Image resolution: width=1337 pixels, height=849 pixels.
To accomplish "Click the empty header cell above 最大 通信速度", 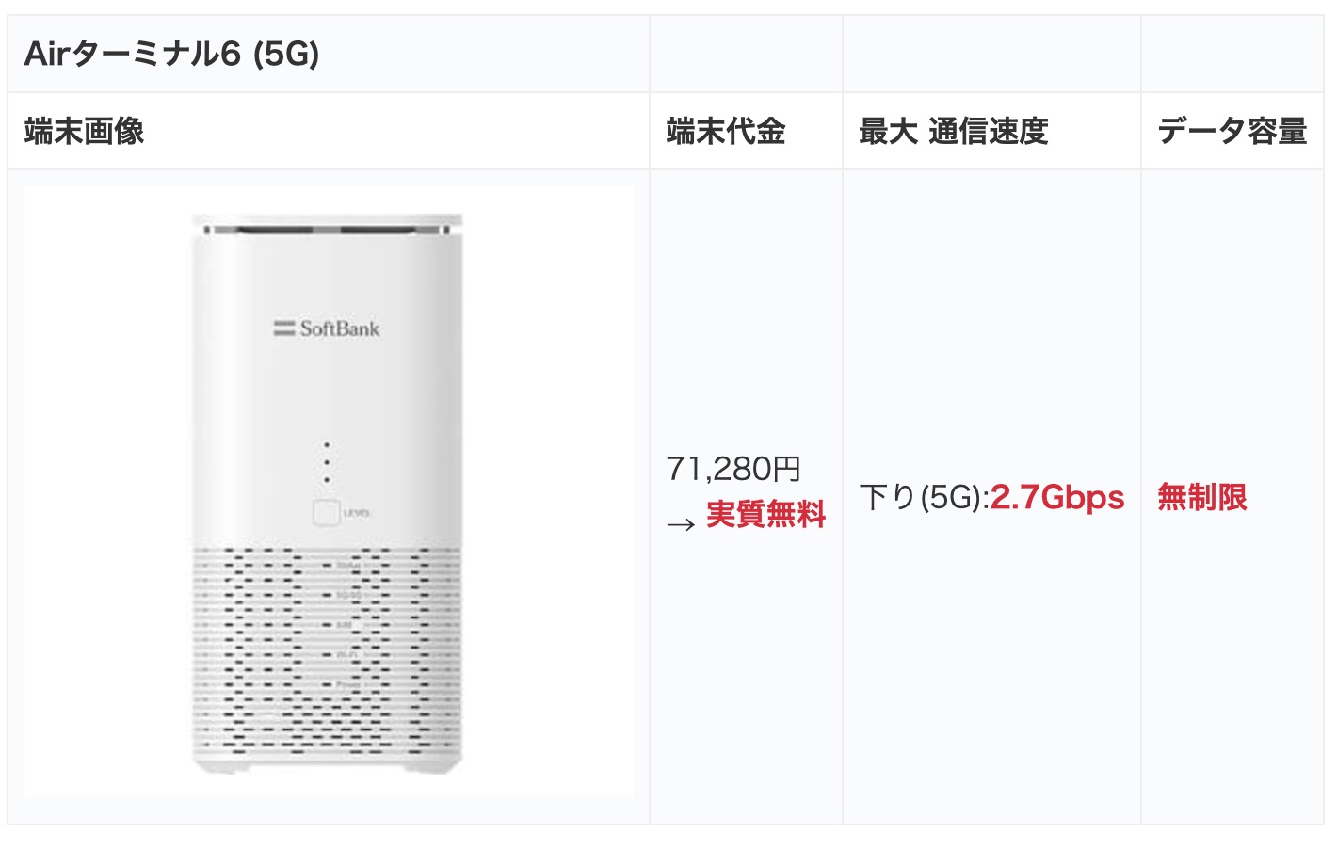I will tap(991, 54).
